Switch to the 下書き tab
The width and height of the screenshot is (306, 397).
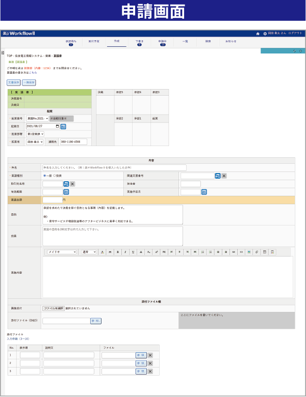[139, 42]
